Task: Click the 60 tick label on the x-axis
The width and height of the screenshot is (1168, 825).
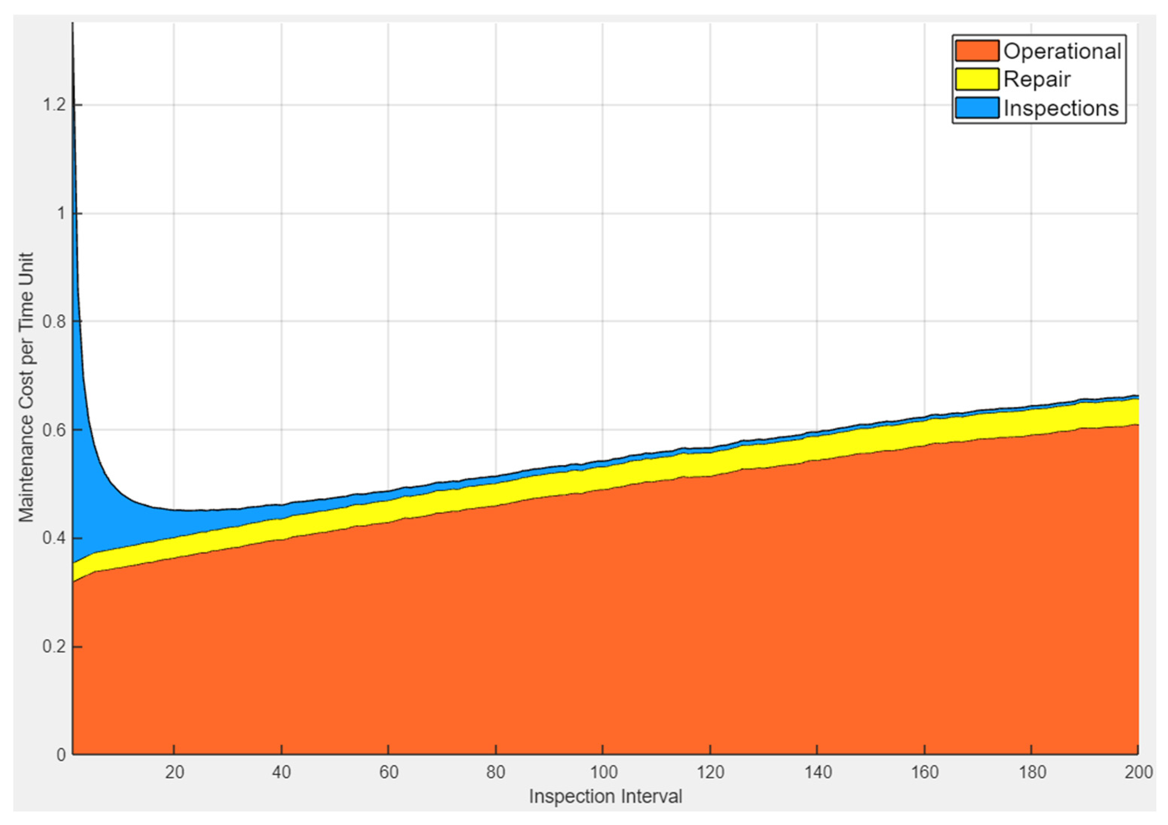Action: (x=388, y=772)
